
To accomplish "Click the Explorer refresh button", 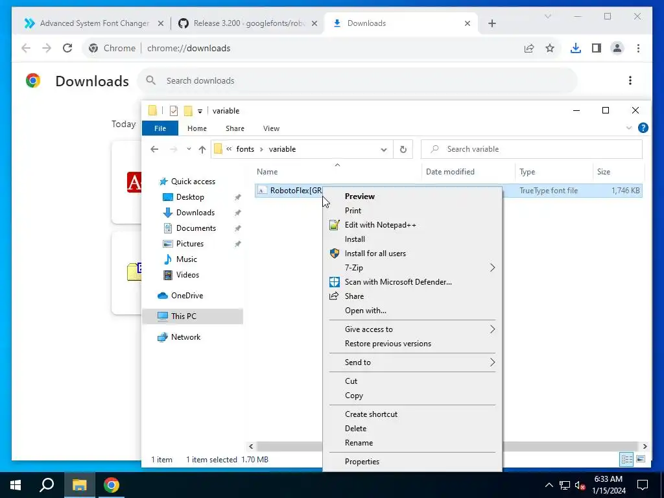I will pyautogui.click(x=403, y=149).
